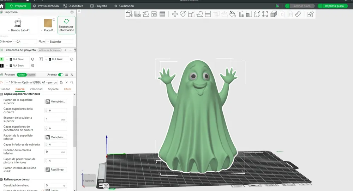The image size is (353, 191).
Task: Click the X icon beside process preset
Action: click(67, 82)
